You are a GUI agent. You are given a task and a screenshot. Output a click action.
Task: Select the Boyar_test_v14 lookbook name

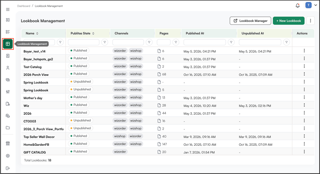pos(34,52)
